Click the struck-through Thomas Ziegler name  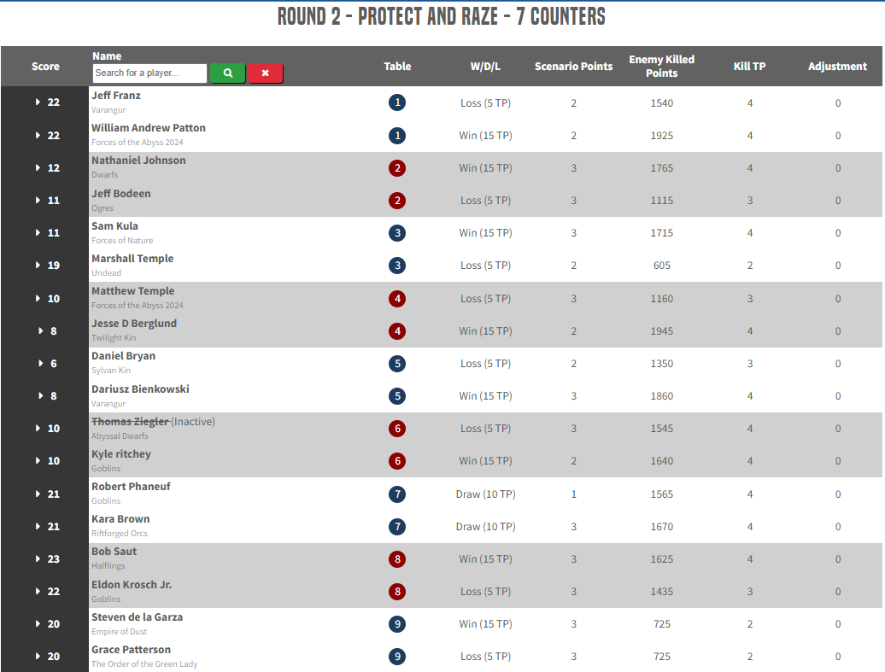click(130, 422)
